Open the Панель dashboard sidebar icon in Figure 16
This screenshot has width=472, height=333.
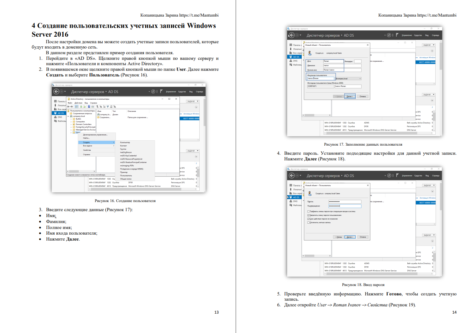tap(55, 101)
